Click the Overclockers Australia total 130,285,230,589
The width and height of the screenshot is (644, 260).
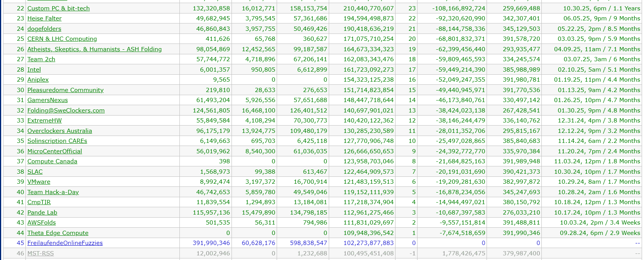(369, 131)
